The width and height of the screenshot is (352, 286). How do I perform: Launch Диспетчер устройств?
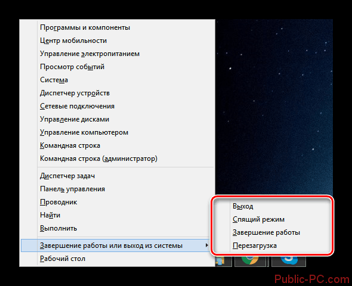click(75, 93)
